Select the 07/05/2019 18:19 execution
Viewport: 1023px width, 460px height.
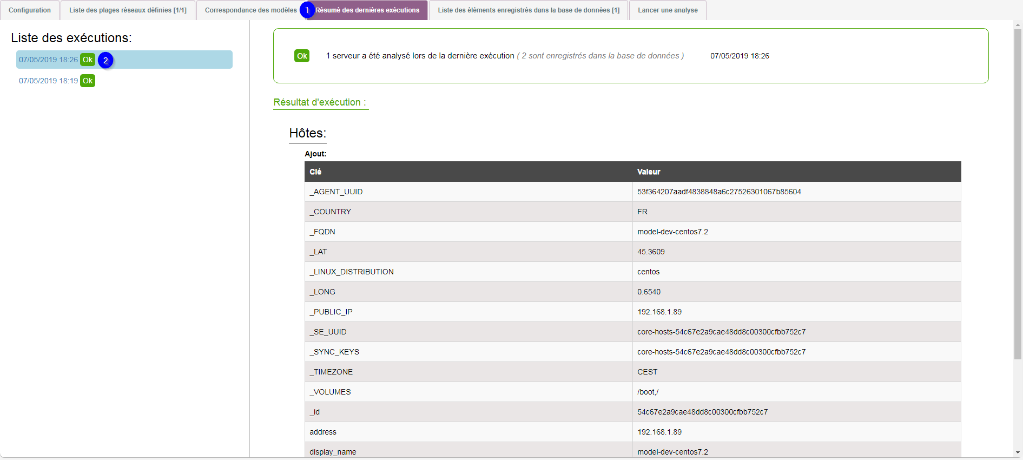pyautogui.click(x=48, y=81)
